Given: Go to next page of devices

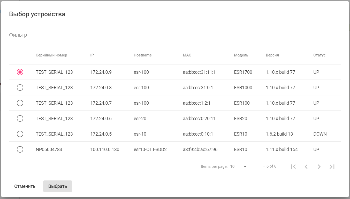Looking at the screenshot, I should (x=319, y=167).
